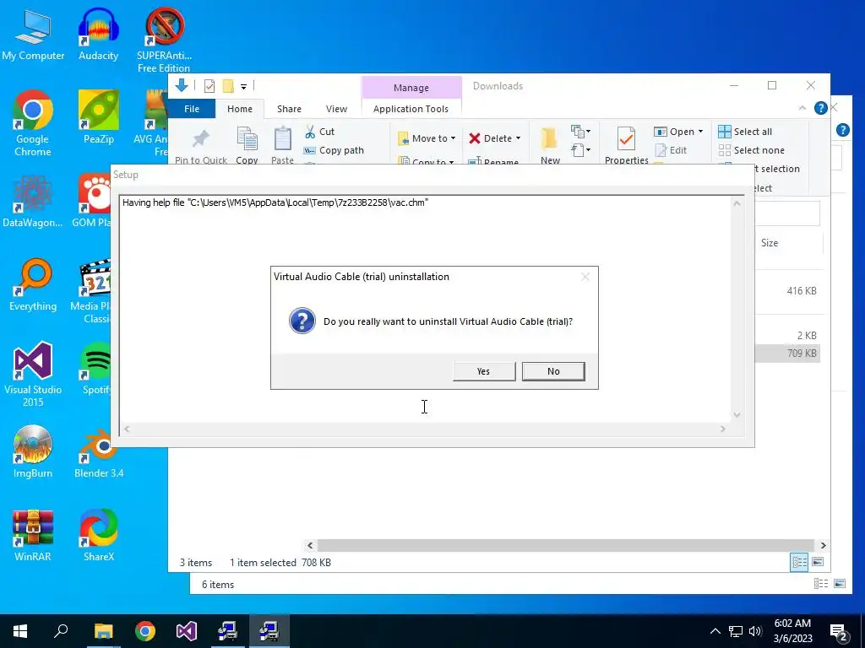Click Select all in ribbon

[745, 132]
